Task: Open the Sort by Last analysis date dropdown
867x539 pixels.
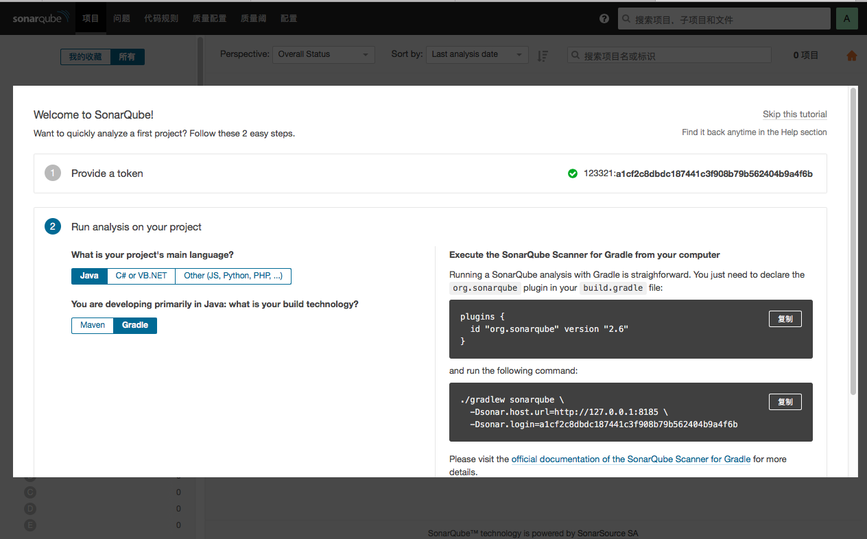Action: (x=477, y=54)
